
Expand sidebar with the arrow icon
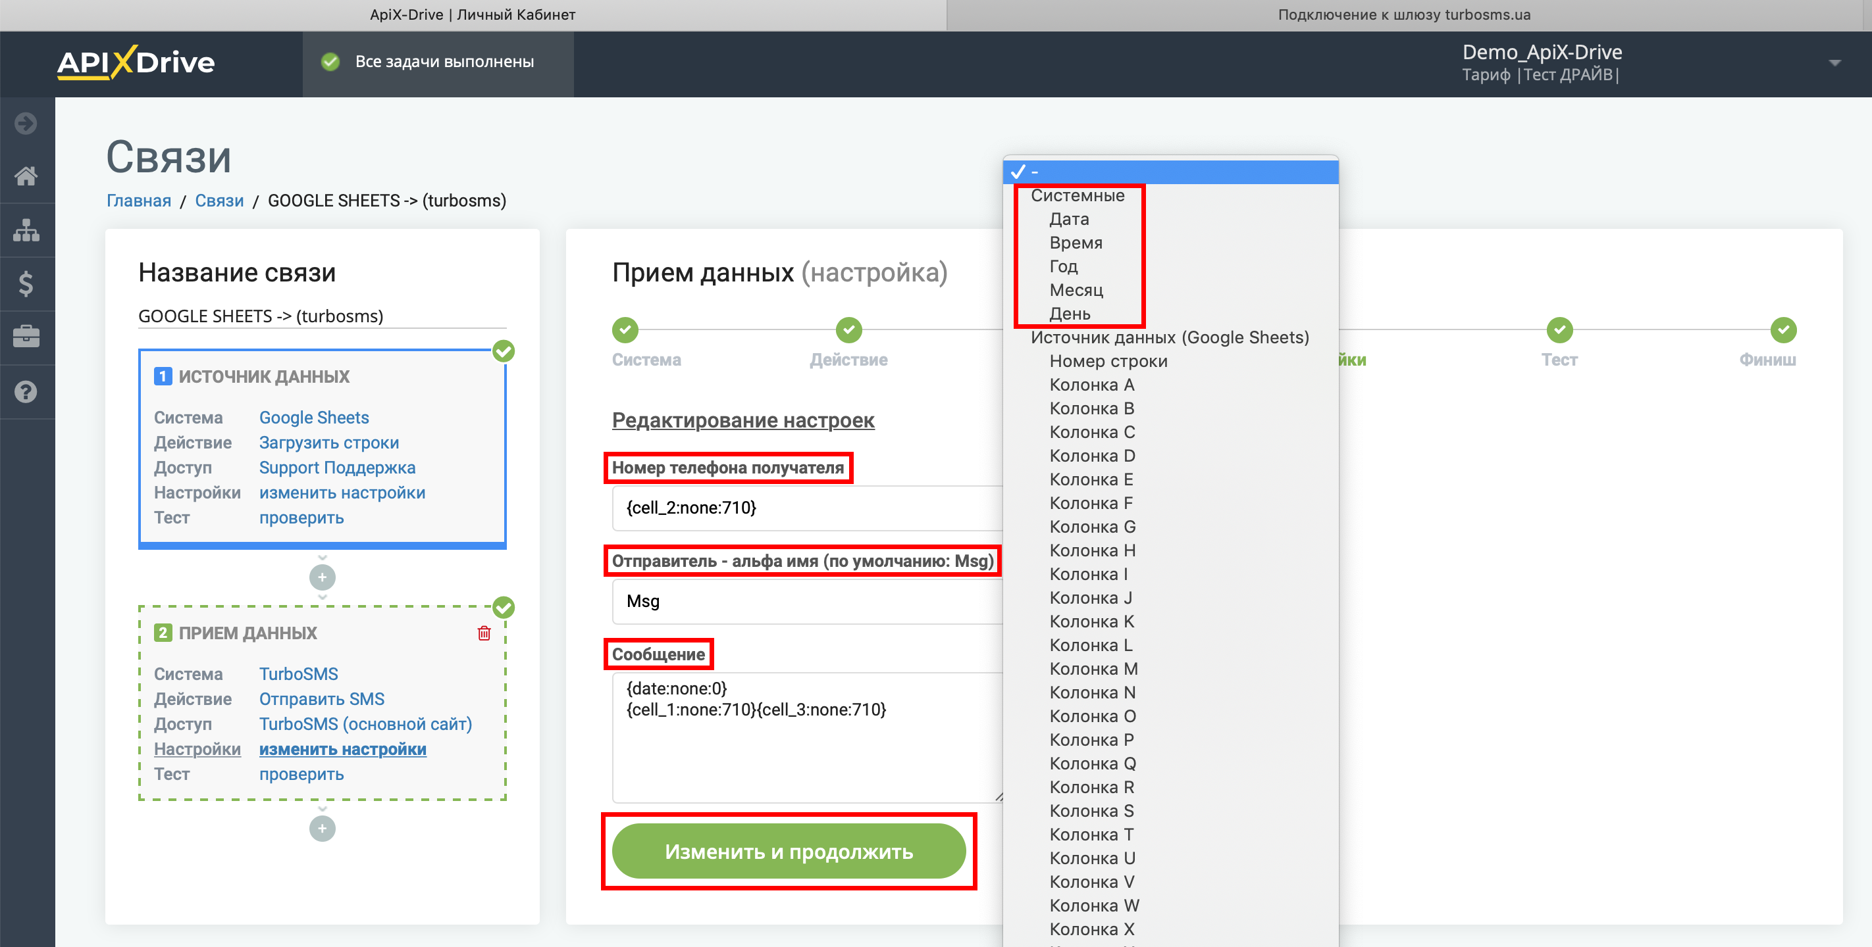click(26, 124)
